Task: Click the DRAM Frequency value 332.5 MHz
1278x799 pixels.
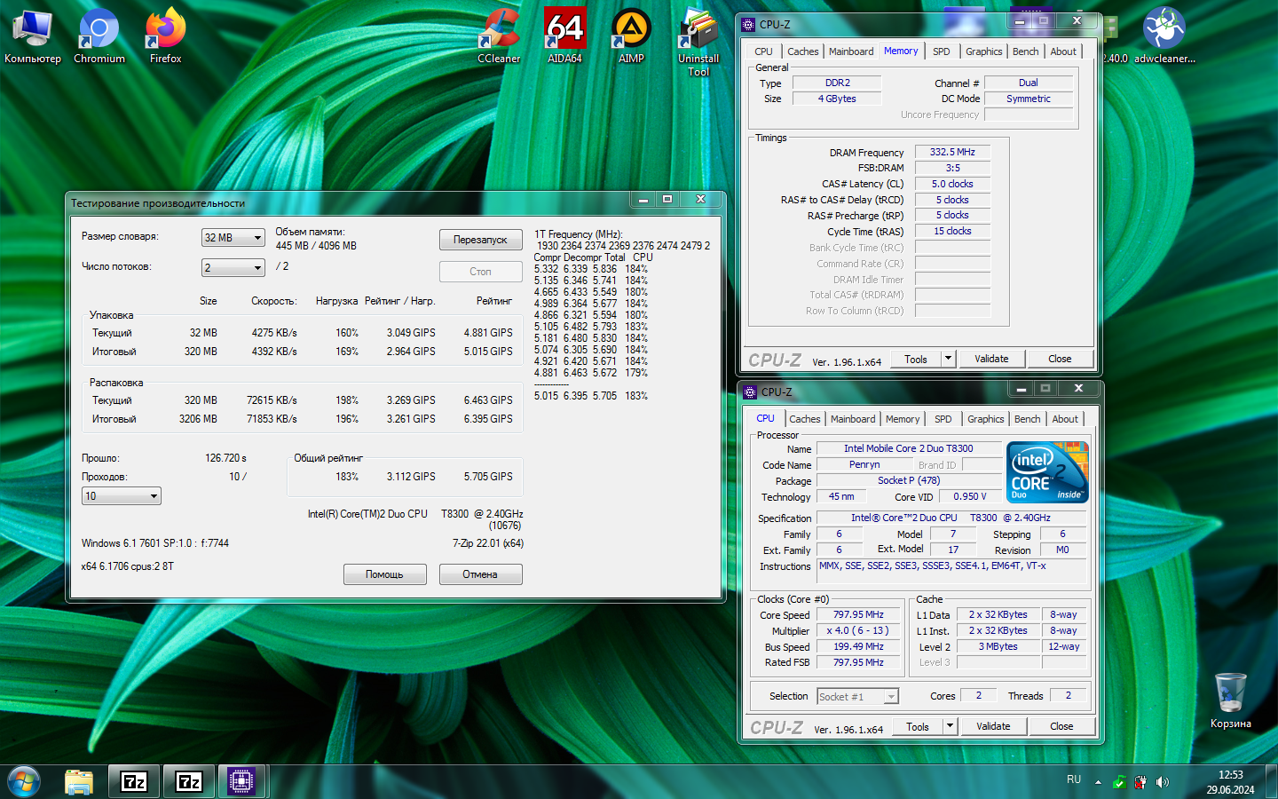Action: [x=952, y=152]
